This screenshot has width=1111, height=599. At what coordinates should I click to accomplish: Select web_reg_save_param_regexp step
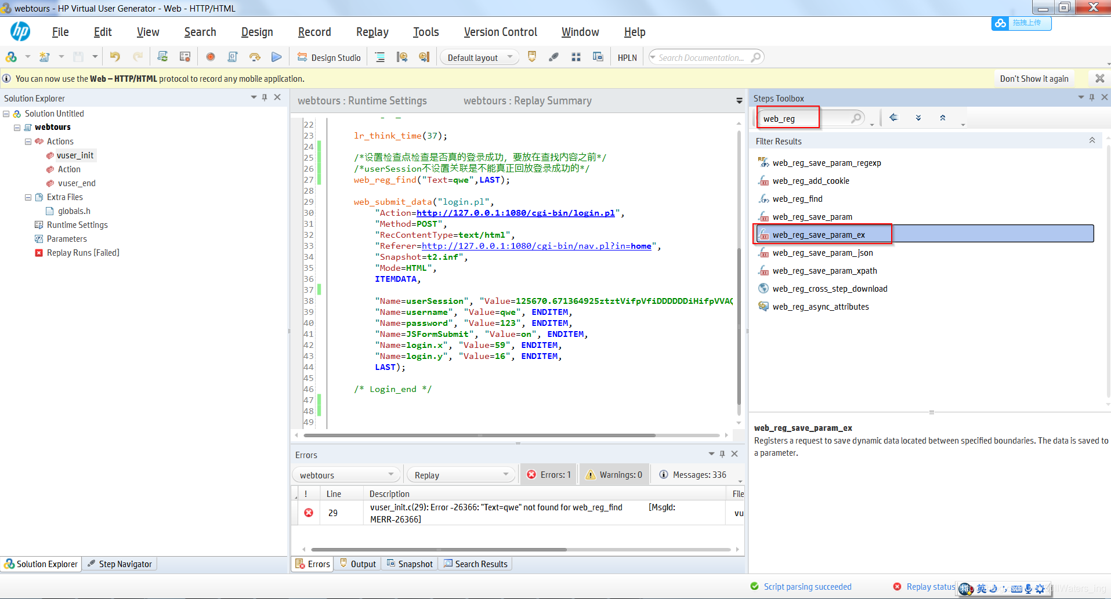coord(827,163)
